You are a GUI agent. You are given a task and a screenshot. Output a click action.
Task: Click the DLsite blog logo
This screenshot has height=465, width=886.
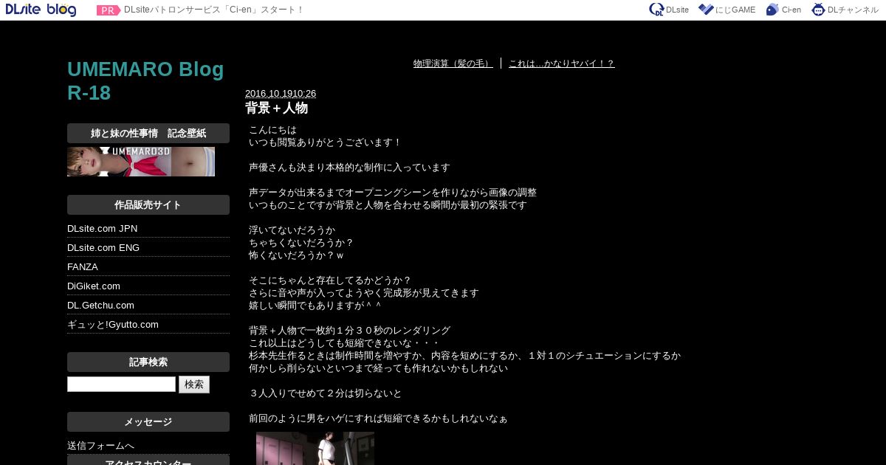point(41,10)
